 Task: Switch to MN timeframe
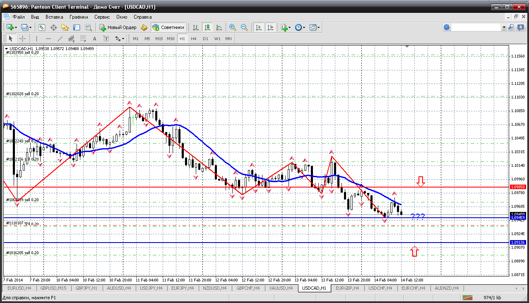(228, 38)
